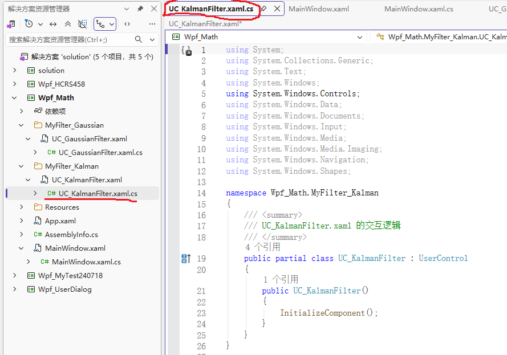
Task: Click the AssemblyInfo.cs C# file icon
Action: (x=38, y=235)
